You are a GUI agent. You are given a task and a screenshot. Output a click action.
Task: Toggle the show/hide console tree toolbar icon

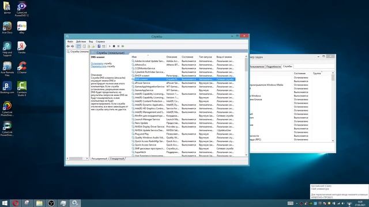click(78, 46)
